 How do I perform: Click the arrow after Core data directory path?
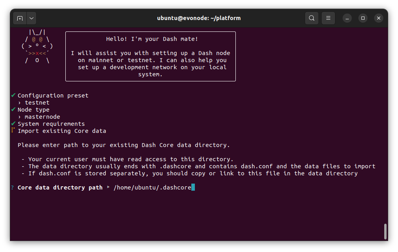(108, 188)
